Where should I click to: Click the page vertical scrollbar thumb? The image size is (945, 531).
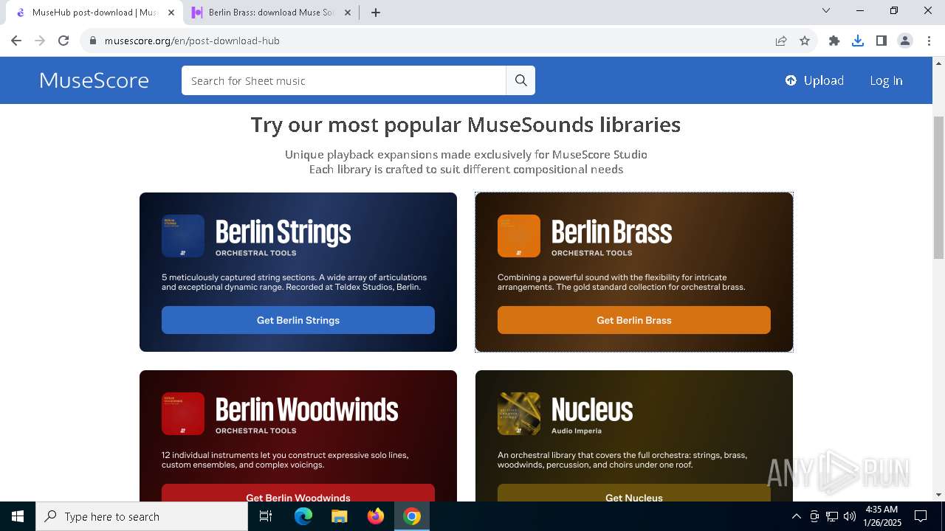[938, 187]
